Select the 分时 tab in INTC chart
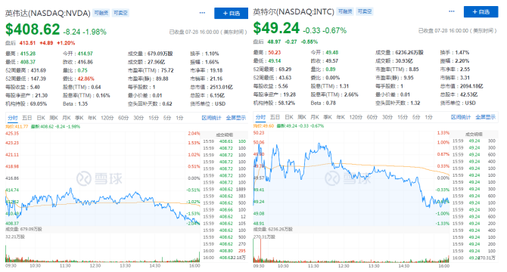 pyautogui.click(x=260, y=117)
